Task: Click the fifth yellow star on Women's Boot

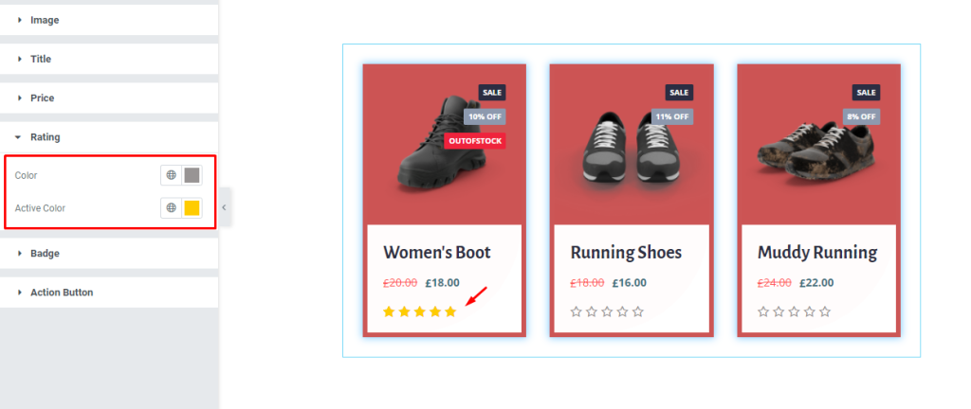Action: pyautogui.click(x=450, y=311)
